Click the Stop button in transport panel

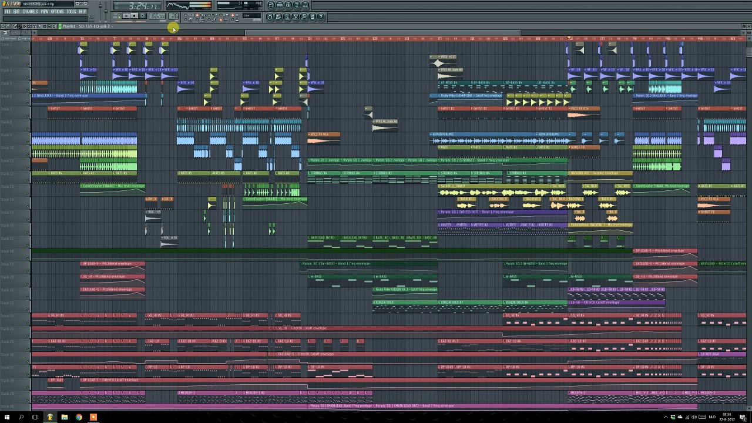click(135, 16)
